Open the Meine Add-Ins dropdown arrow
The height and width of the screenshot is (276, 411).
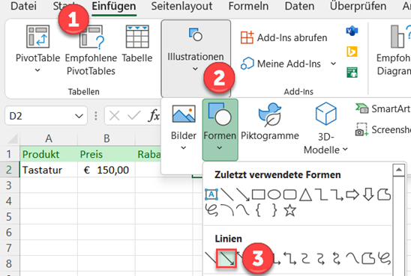pyautogui.click(x=334, y=64)
